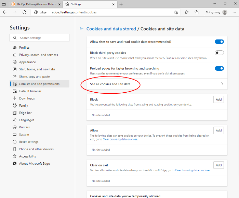239x198 pixels.
Task: Enable Block third-party cookies toggle
Action: pyautogui.click(x=219, y=53)
